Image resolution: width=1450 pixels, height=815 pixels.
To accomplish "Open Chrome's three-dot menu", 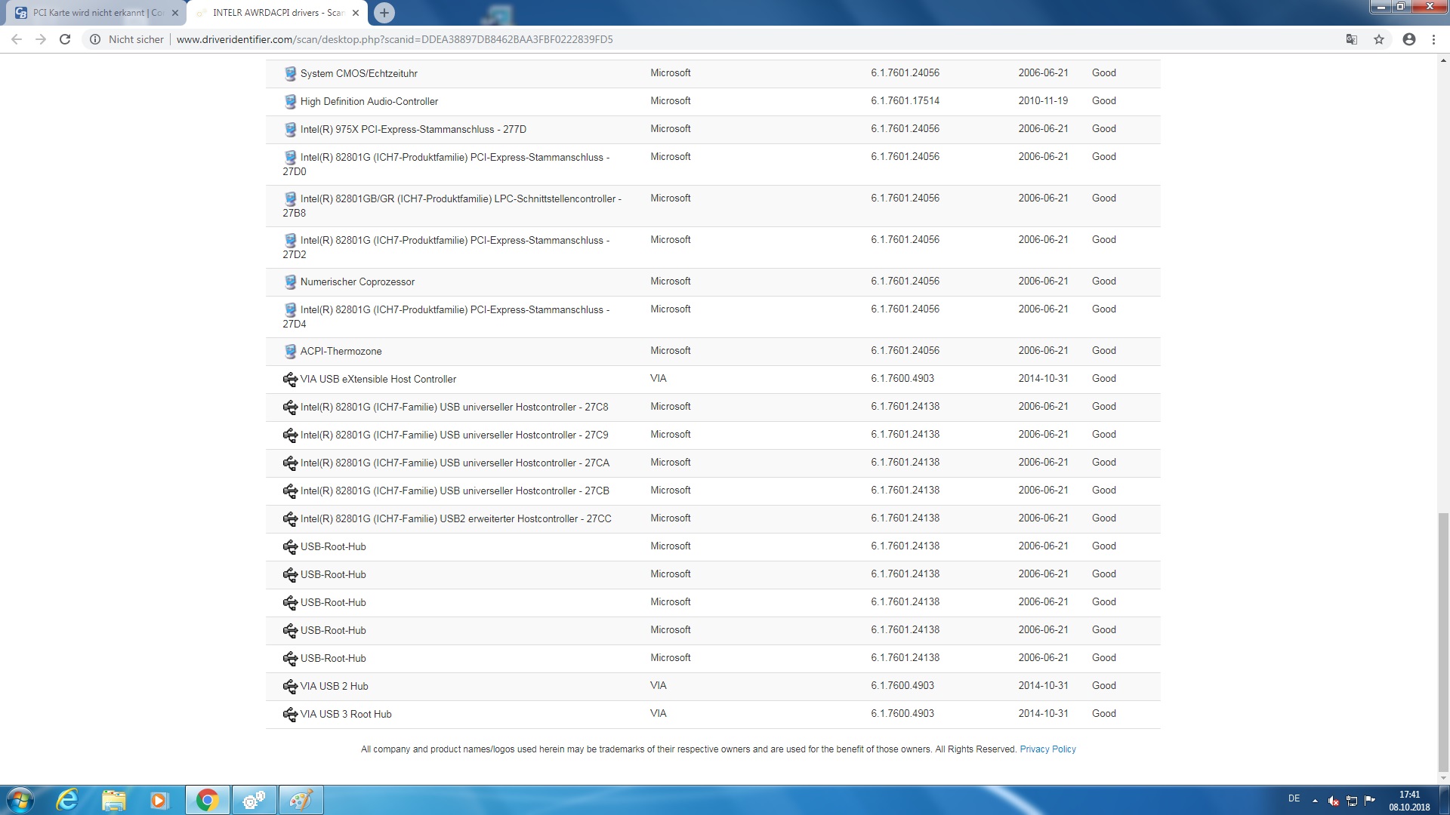I will (1433, 39).
